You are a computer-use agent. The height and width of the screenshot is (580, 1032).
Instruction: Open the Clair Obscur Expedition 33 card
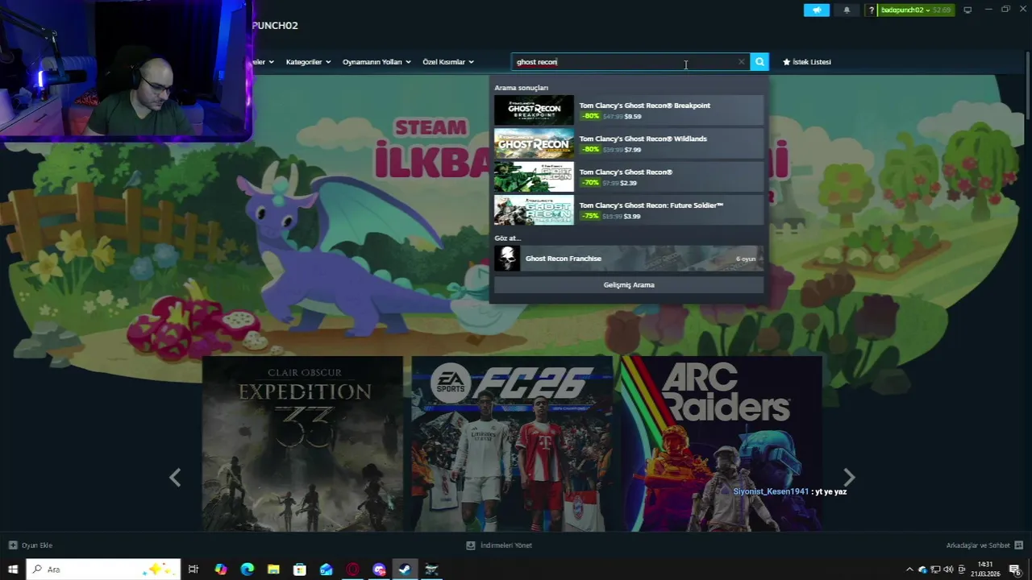coord(302,444)
